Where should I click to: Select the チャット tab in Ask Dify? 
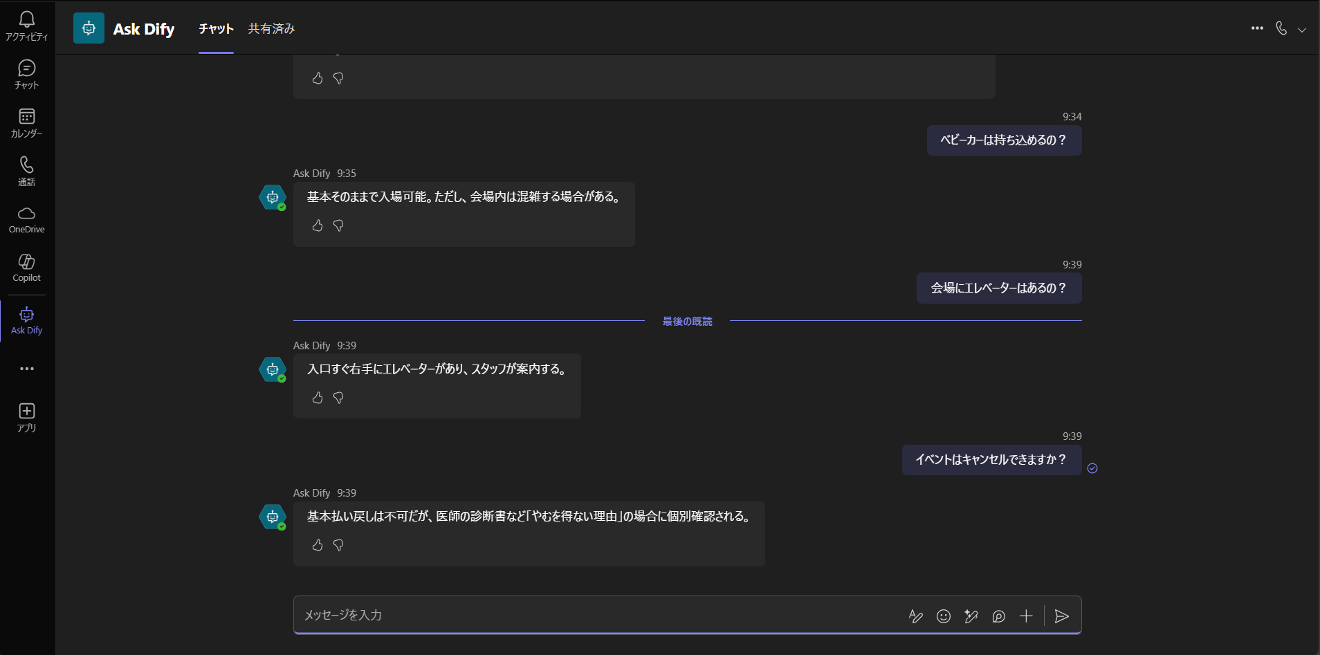(x=216, y=29)
